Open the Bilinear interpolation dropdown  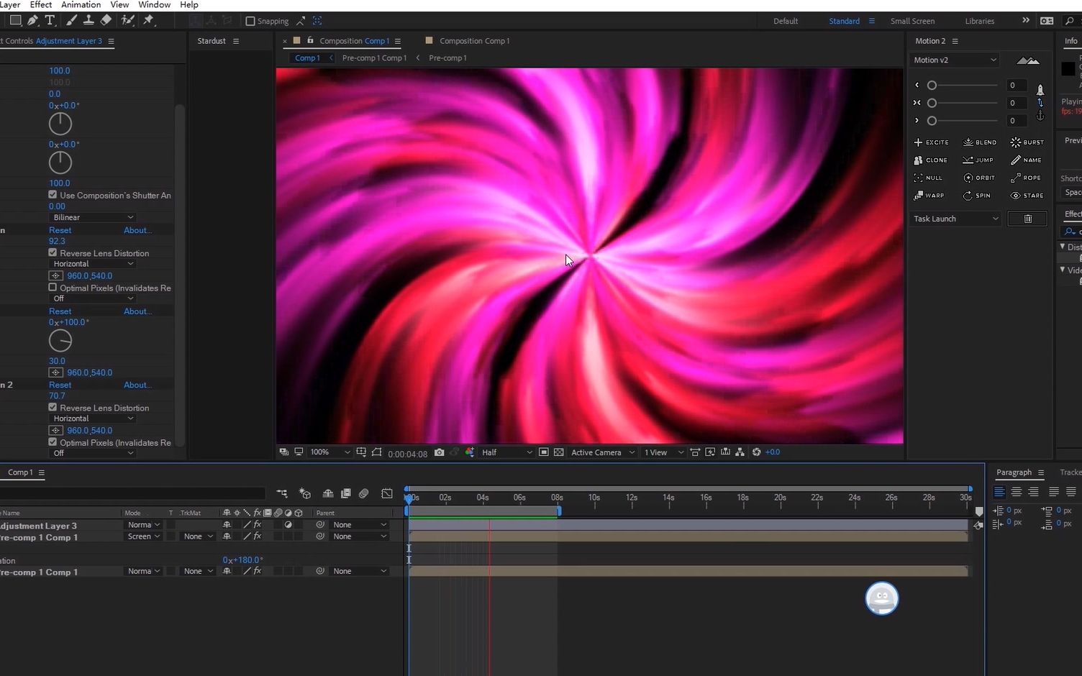point(93,217)
